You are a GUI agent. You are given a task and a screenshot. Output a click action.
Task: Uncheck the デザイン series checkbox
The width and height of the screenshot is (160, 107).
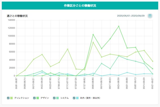34,98
